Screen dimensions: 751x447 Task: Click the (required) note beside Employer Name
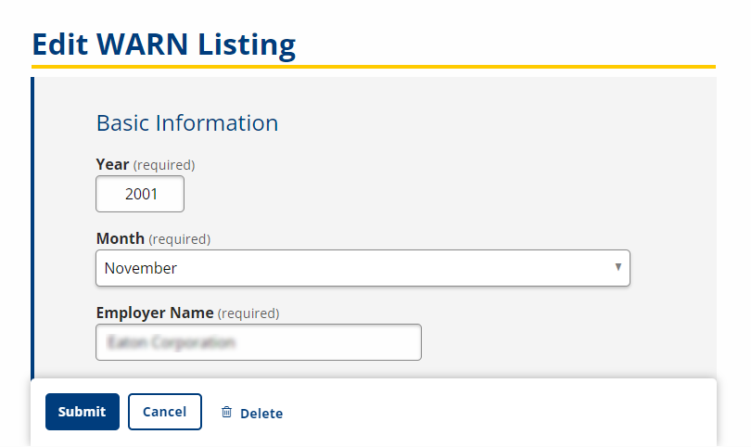[x=248, y=313]
